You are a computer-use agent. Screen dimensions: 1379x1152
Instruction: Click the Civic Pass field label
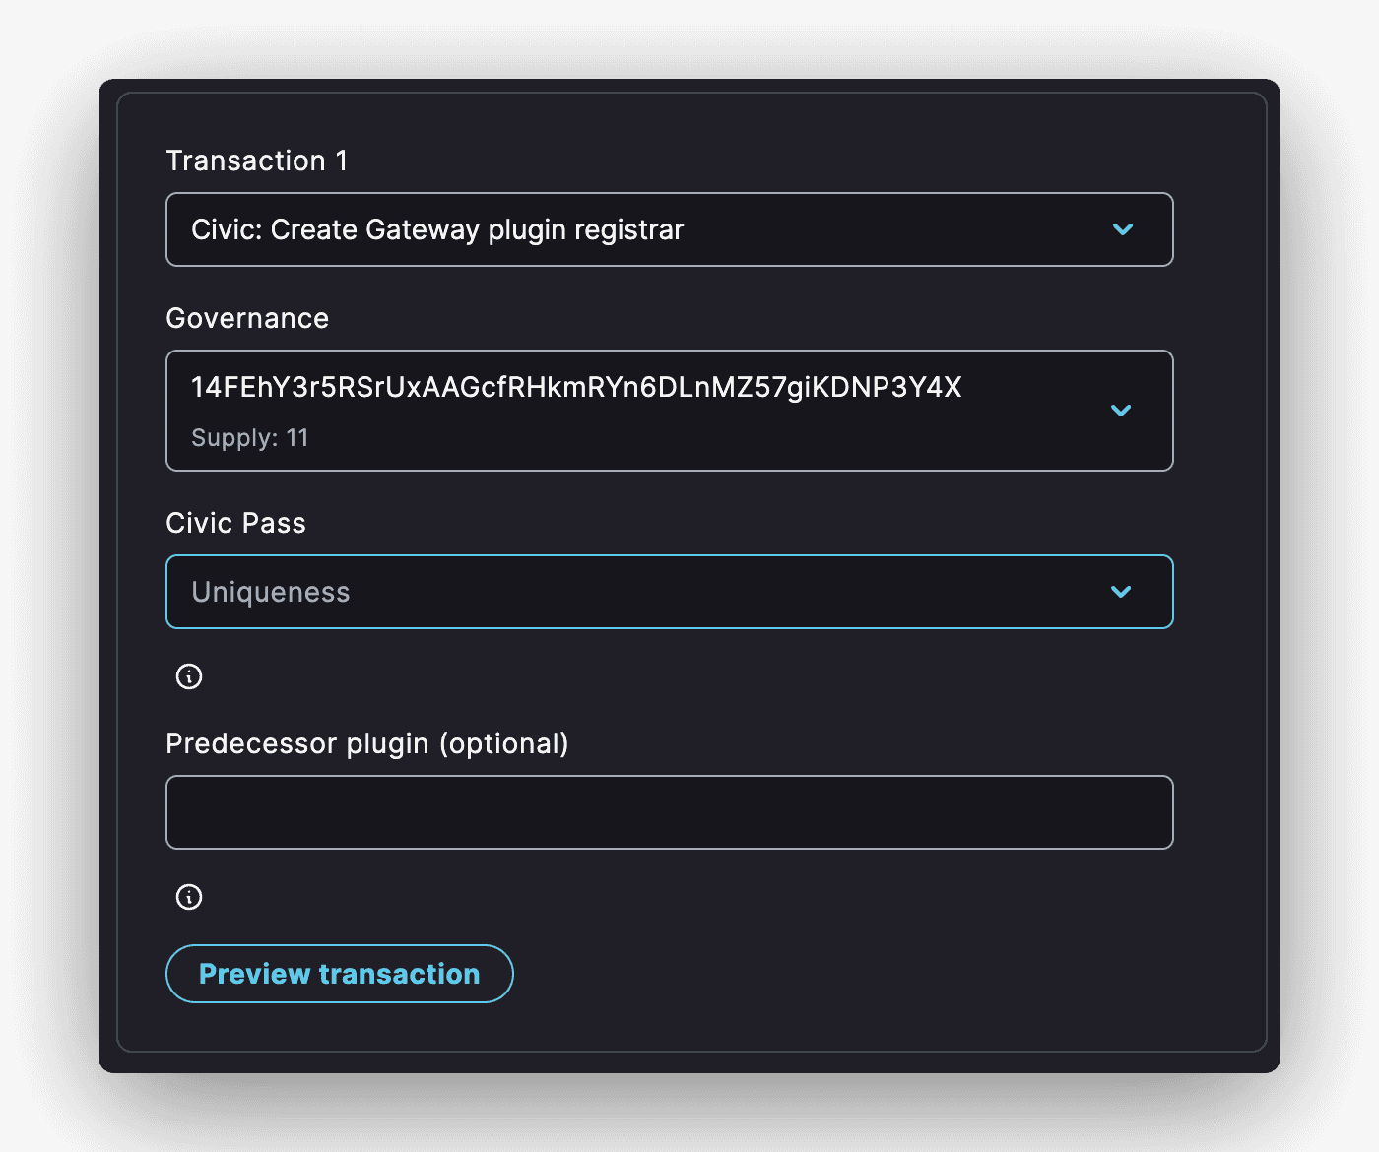[x=235, y=523]
